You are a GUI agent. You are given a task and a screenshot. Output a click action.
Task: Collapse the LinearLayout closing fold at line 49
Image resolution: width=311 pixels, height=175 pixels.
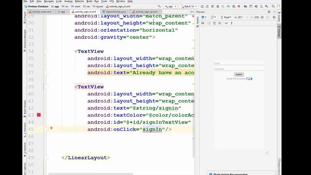pos(47,157)
